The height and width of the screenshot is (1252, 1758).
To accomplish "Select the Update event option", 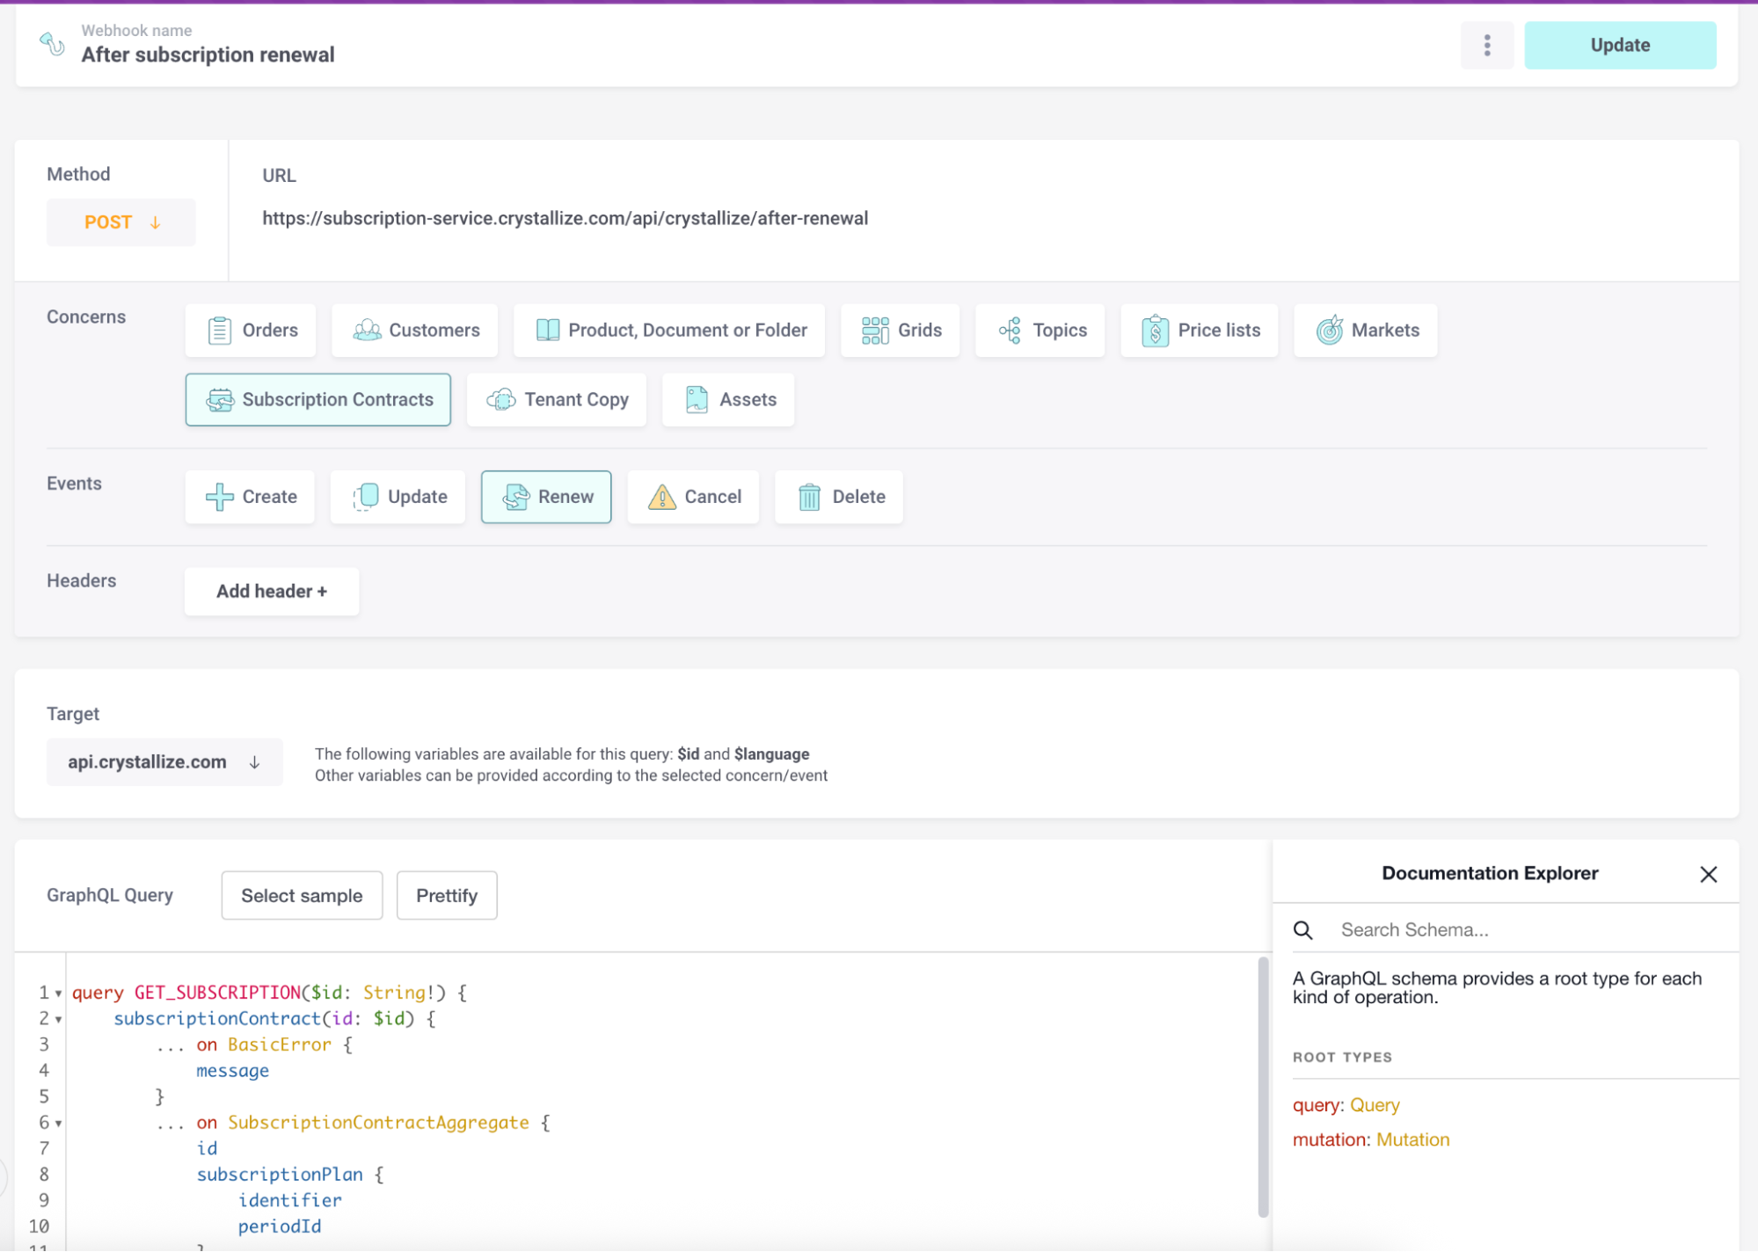I will [398, 497].
